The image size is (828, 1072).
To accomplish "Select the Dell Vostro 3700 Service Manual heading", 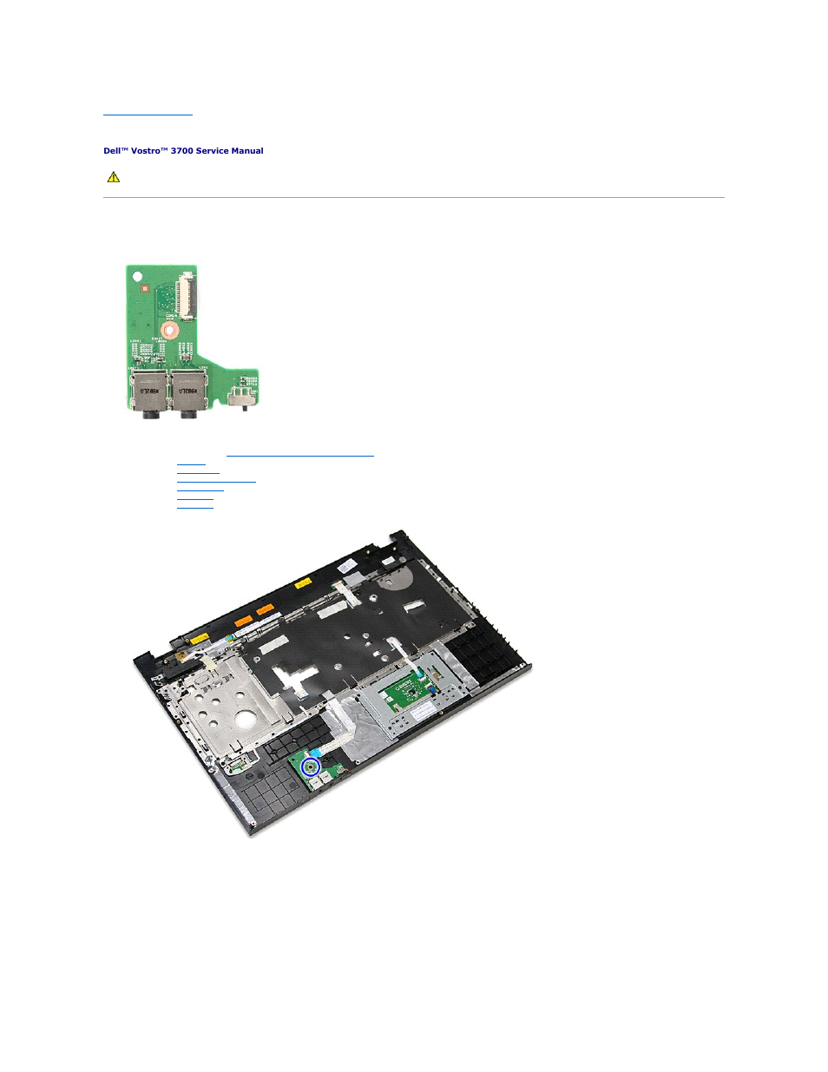I will click(x=183, y=151).
